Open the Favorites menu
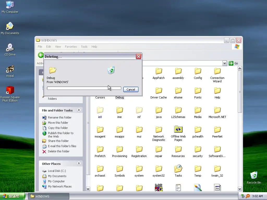This screenshot has width=267, height=200. (x=71, y=47)
